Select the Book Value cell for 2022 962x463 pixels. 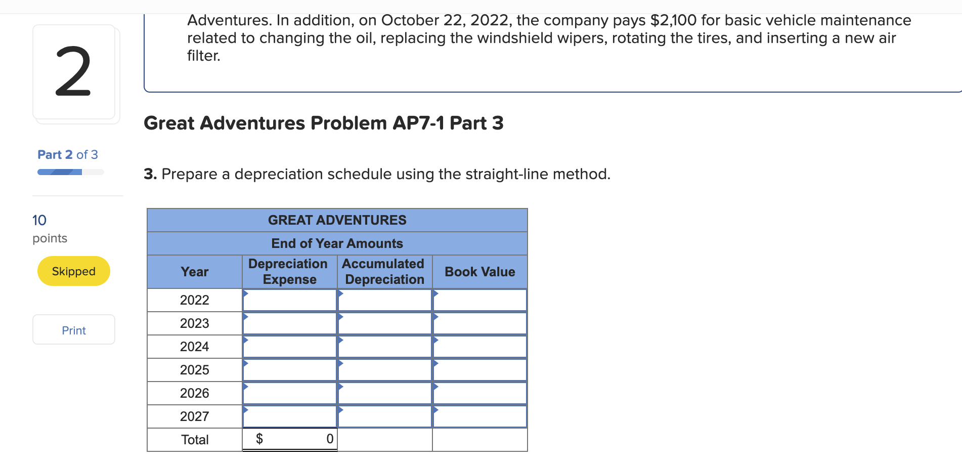[479, 300]
